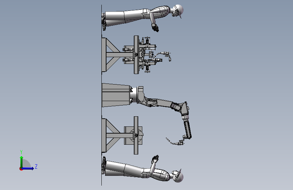Viewport: 293px width, 190px height.
Task: Select the robot arm's pedestal base
Action: point(116,95)
